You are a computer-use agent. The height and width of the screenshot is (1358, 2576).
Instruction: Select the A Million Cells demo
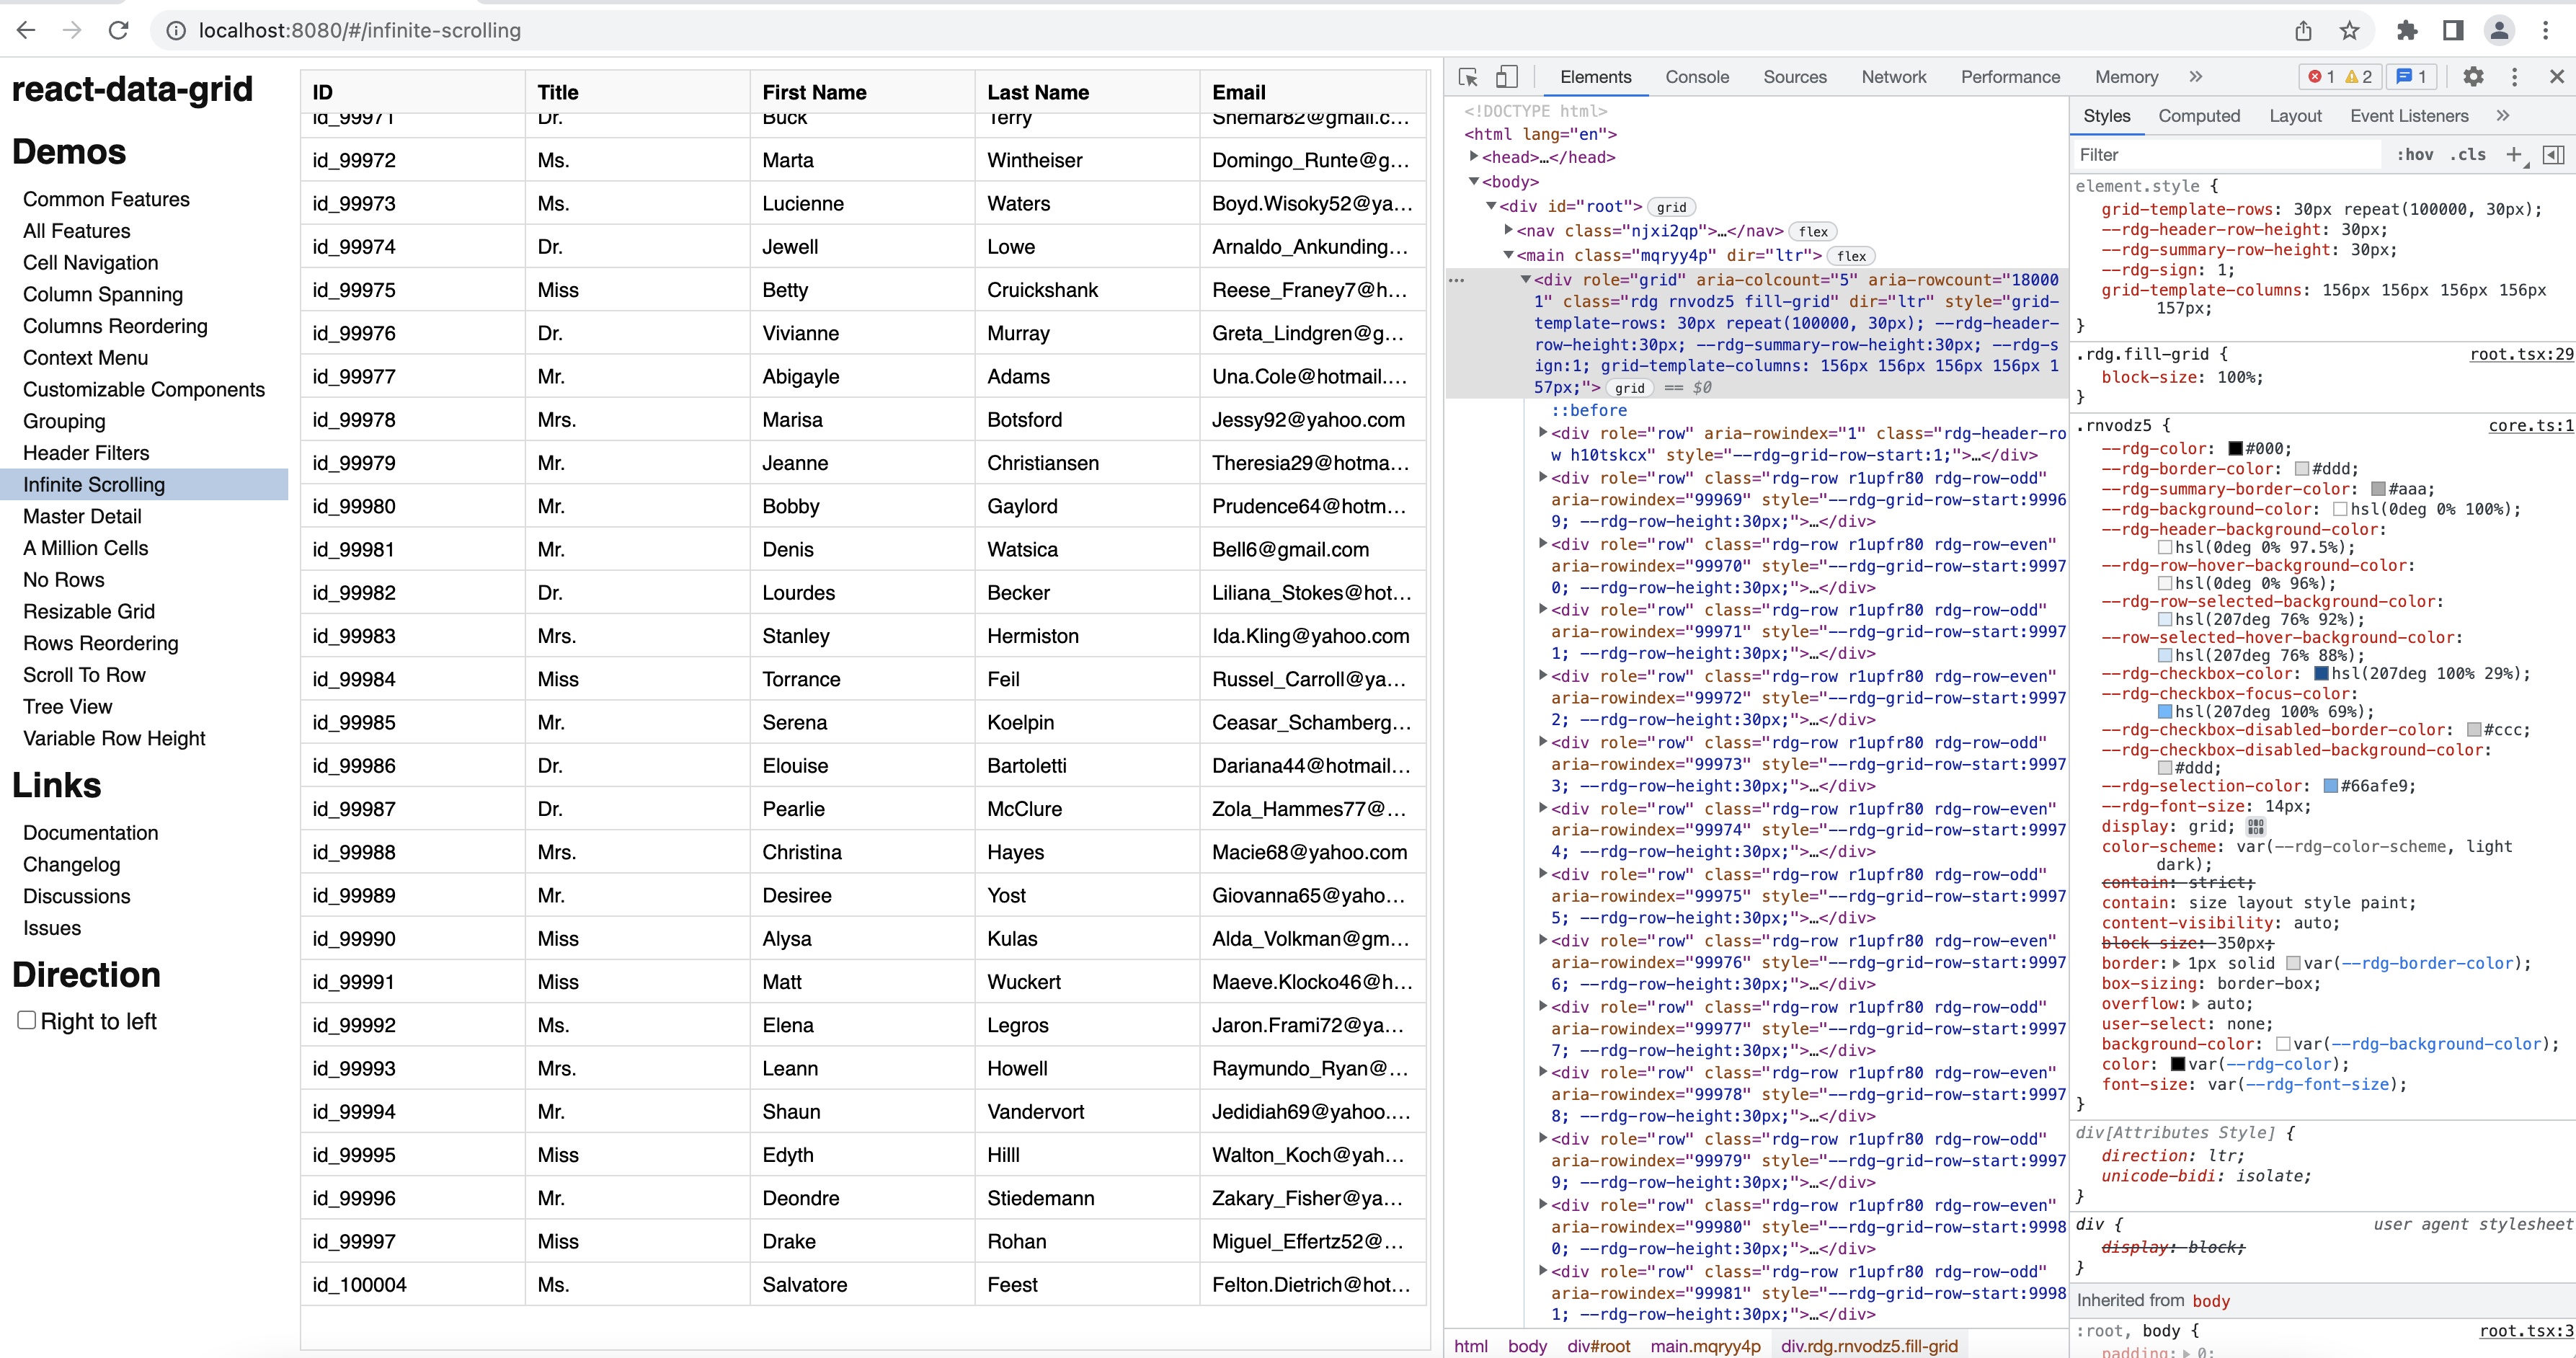click(85, 548)
